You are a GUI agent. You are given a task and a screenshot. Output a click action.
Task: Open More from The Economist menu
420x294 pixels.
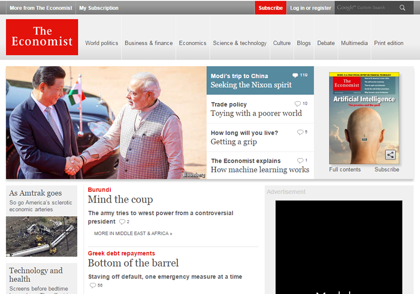[x=41, y=8]
